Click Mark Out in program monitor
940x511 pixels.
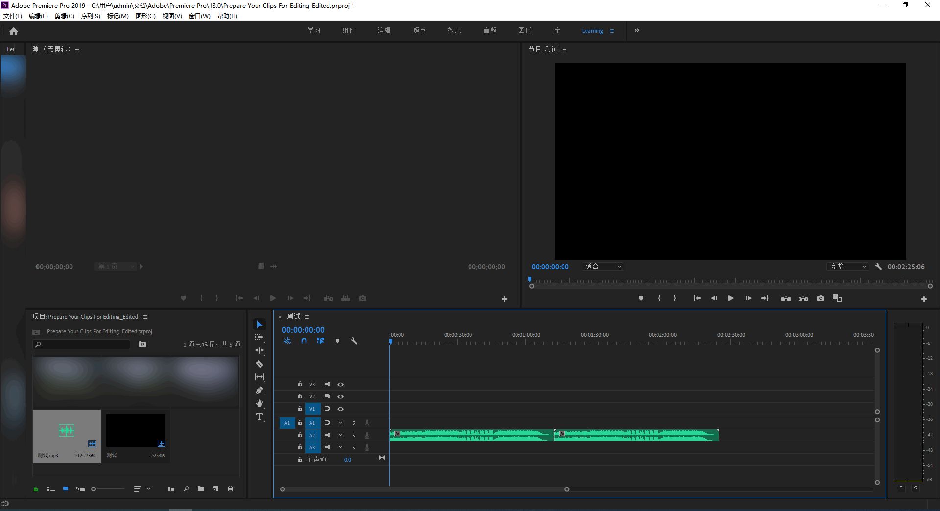pos(675,298)
